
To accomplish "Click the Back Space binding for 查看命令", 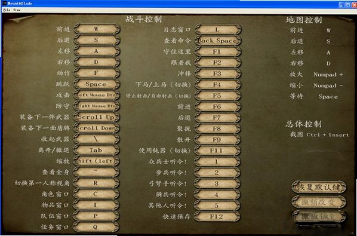I will (x=217, y=41).
